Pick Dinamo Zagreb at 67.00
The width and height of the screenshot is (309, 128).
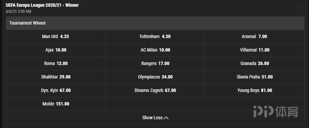(155, 90)
